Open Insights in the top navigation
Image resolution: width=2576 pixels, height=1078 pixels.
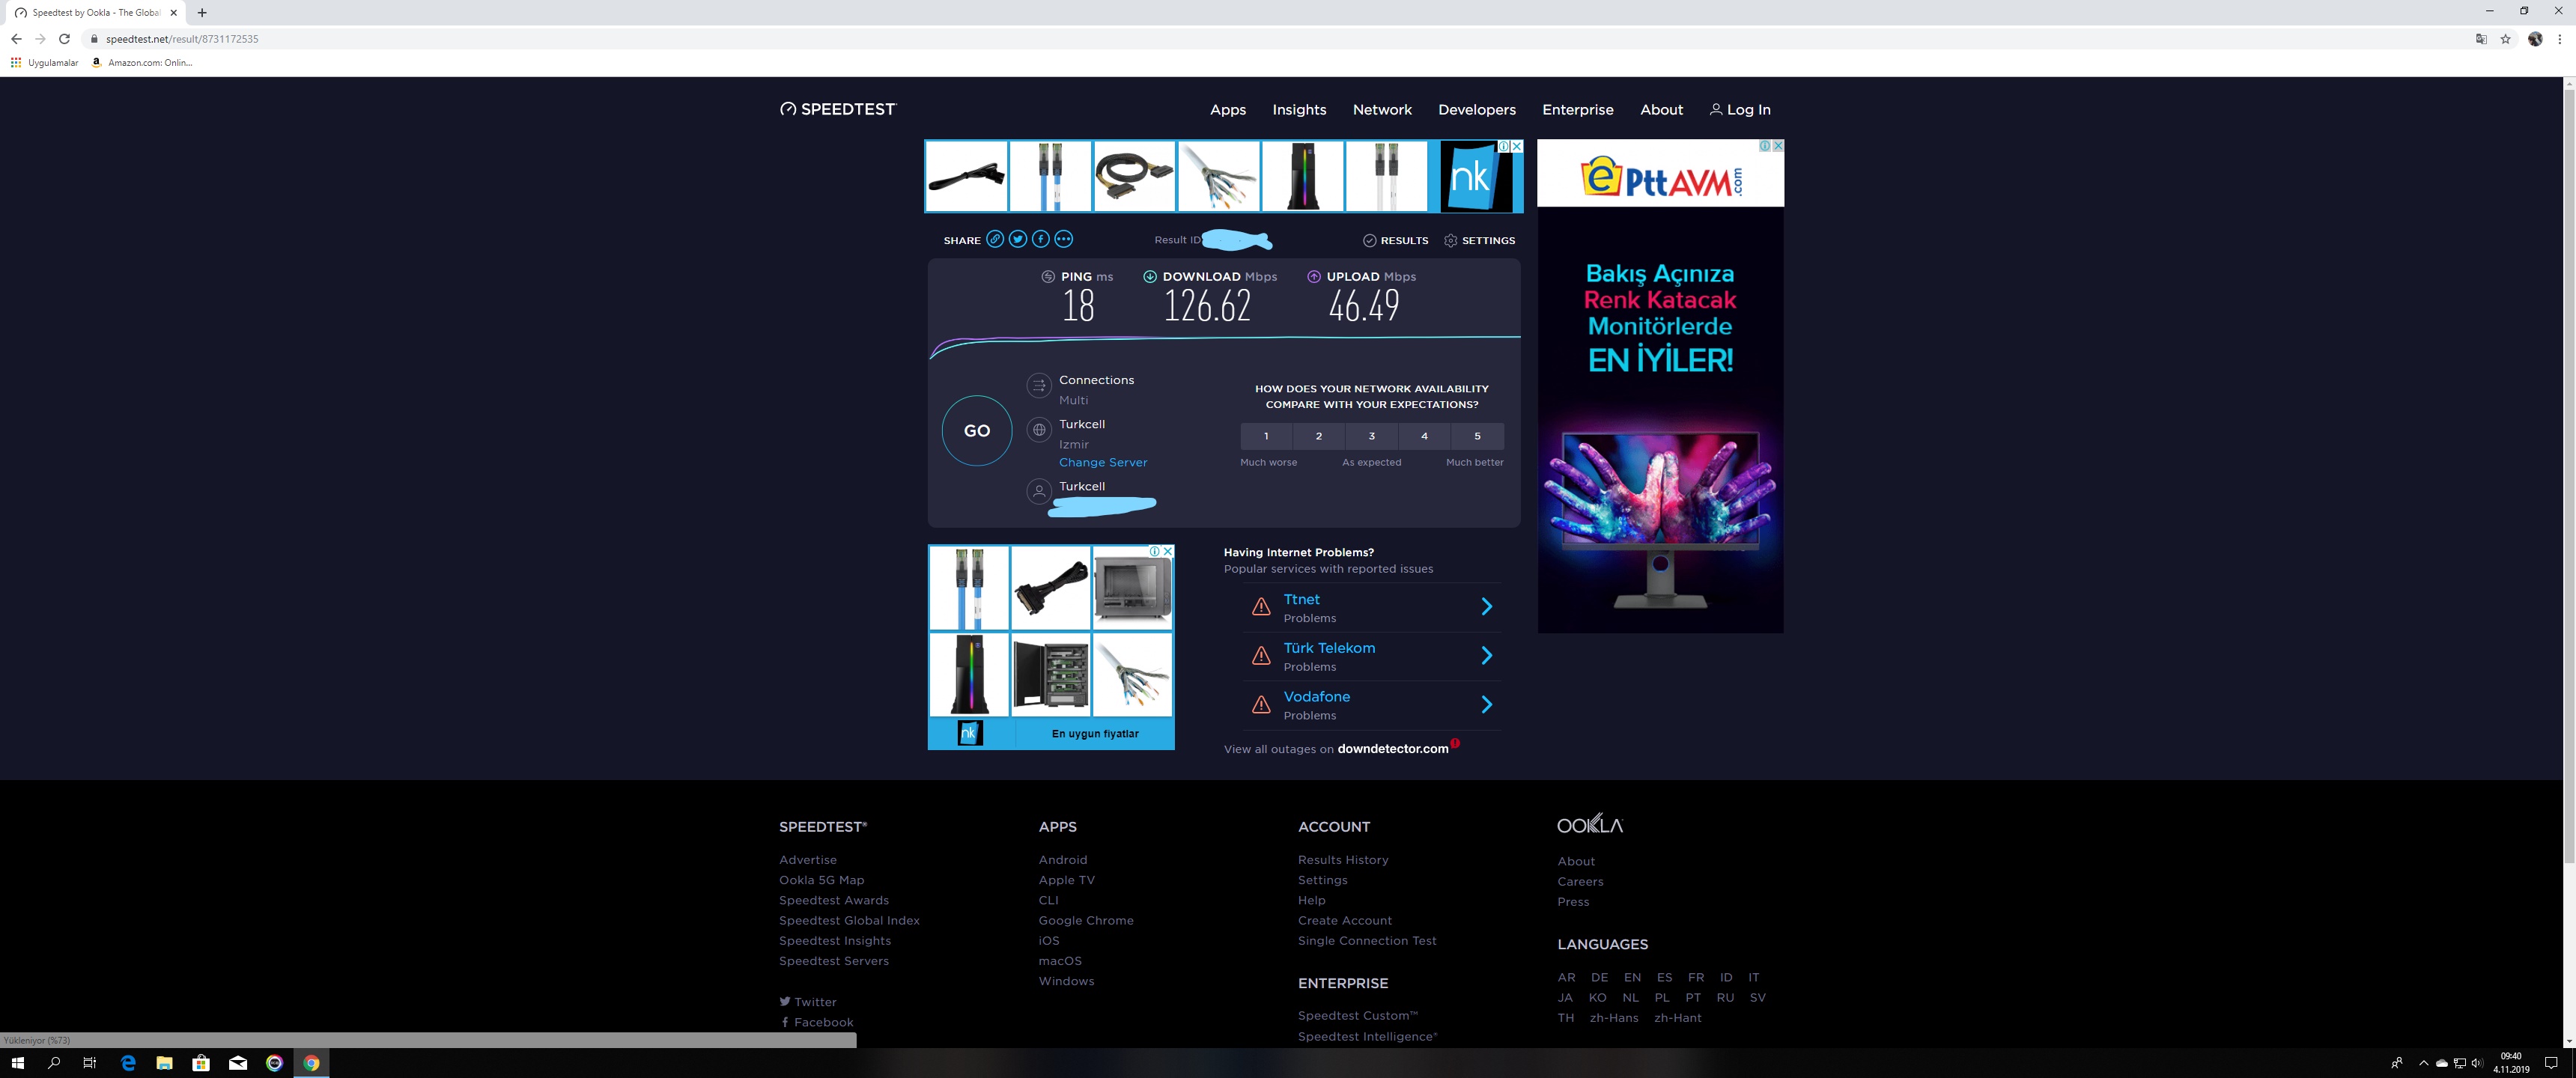(x=1299, y=110)
